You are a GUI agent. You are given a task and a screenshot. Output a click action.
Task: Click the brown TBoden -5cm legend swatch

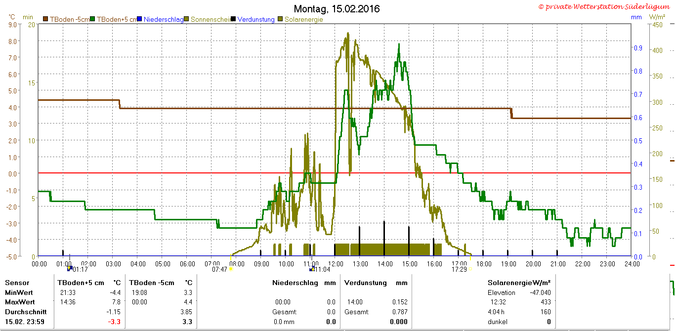coord(45,19)
